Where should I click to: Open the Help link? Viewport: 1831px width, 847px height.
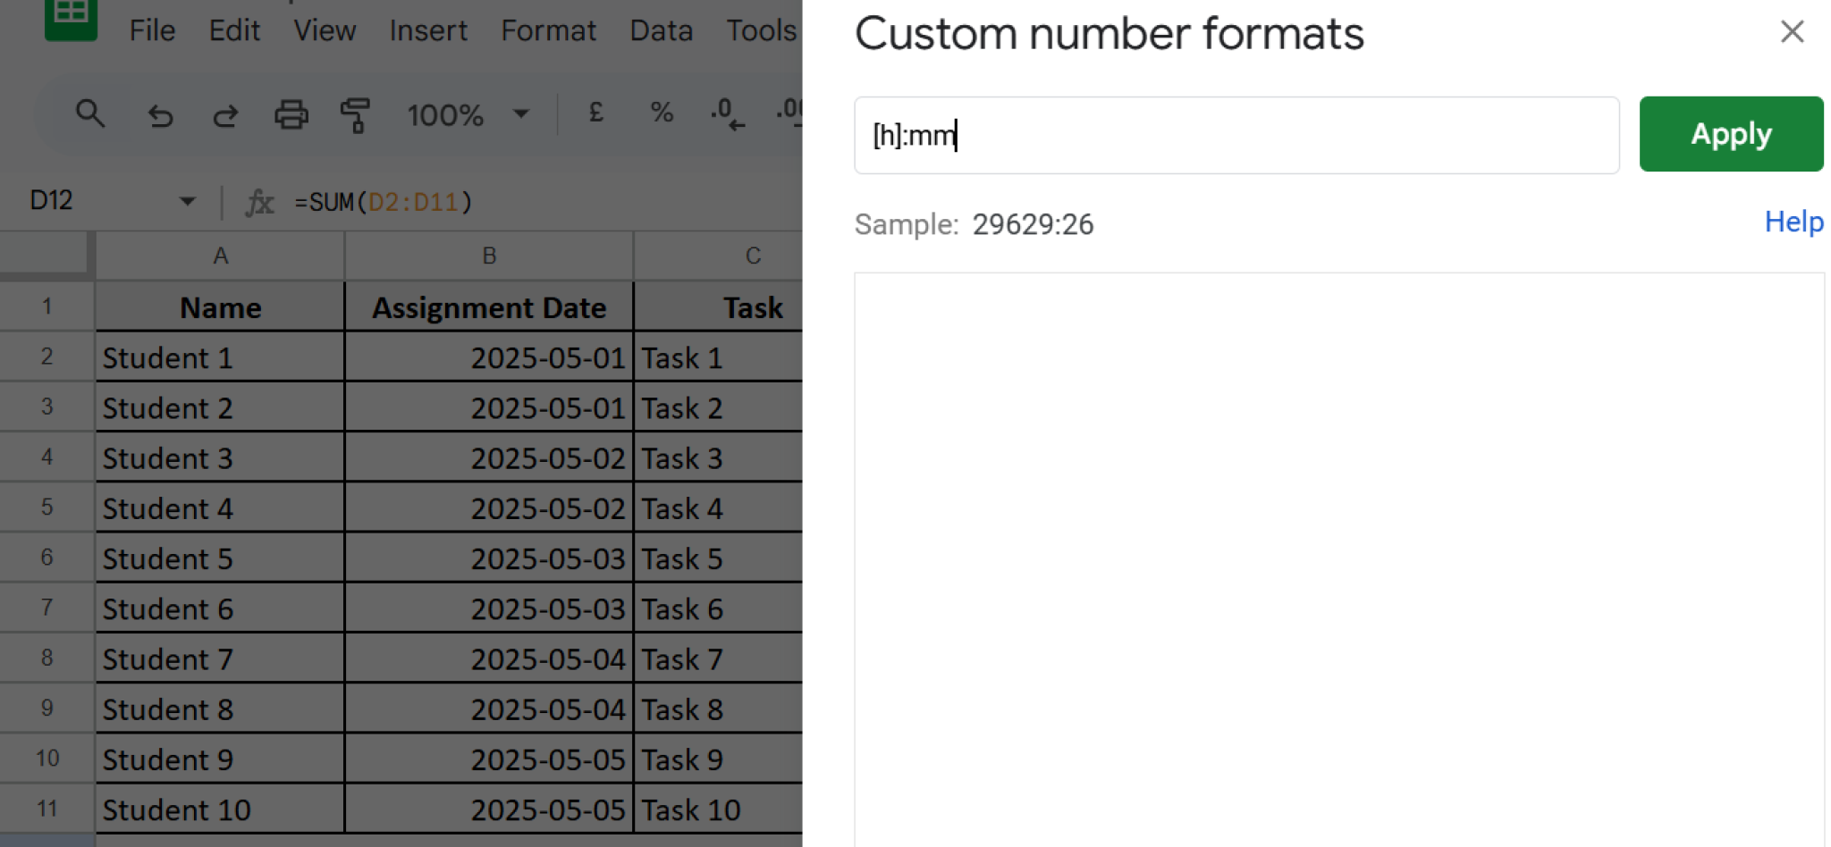[1793, 222]
